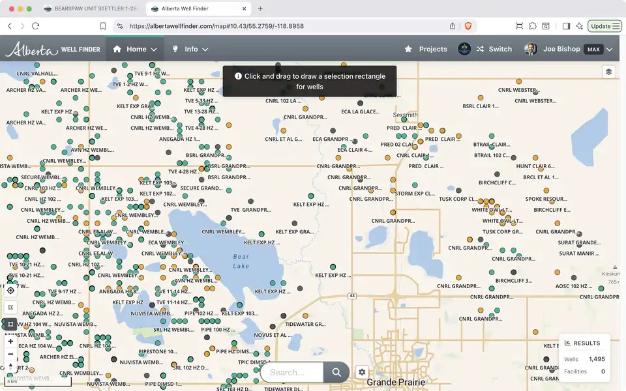Click the PIPESTONE 10... well label
Screen dimensions: 626x391
pos(158,351)
